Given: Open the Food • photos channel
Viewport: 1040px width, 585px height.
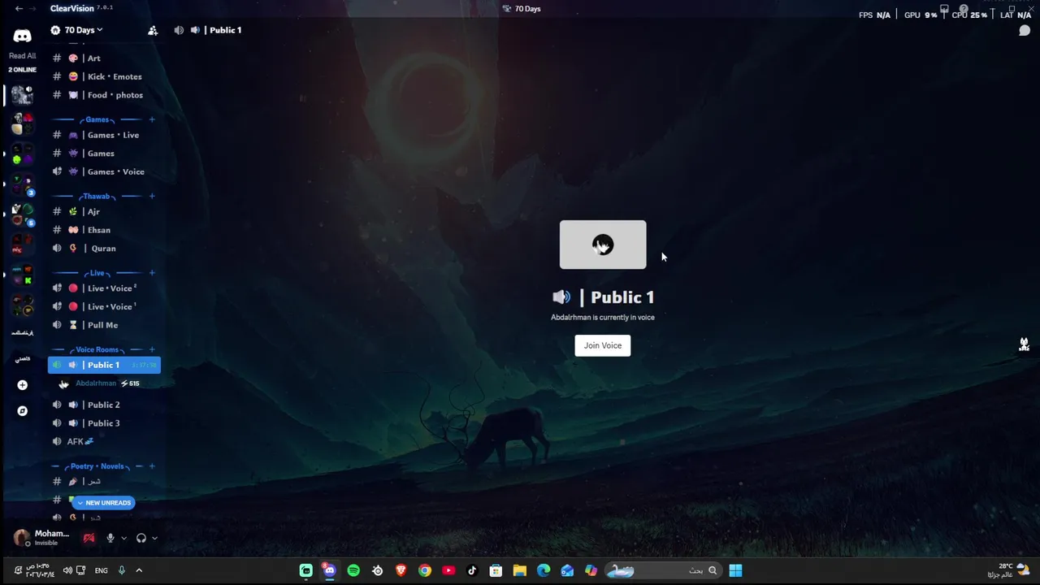Looking at the screenshot, I should [x=104, y=95].
